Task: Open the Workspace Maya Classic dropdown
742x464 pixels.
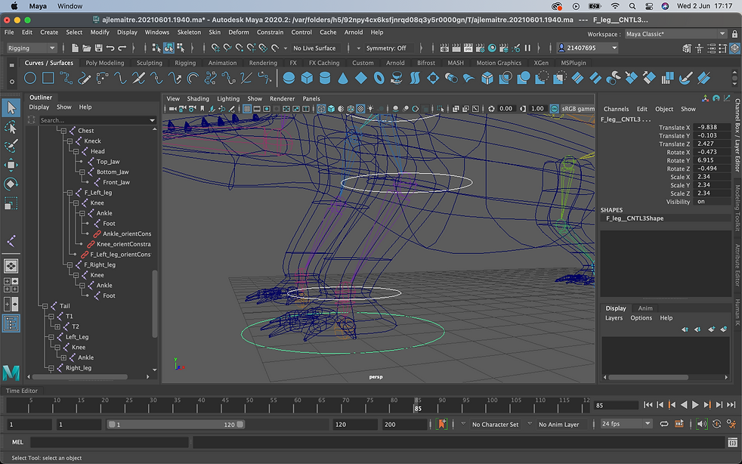Action: click(676, 34)
